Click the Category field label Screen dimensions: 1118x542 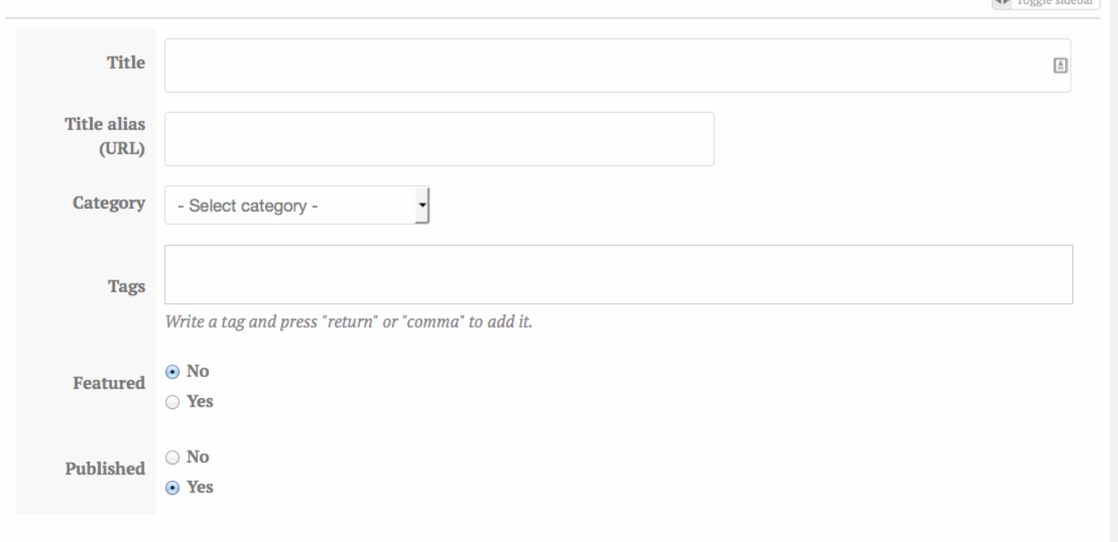coord(108,204)
